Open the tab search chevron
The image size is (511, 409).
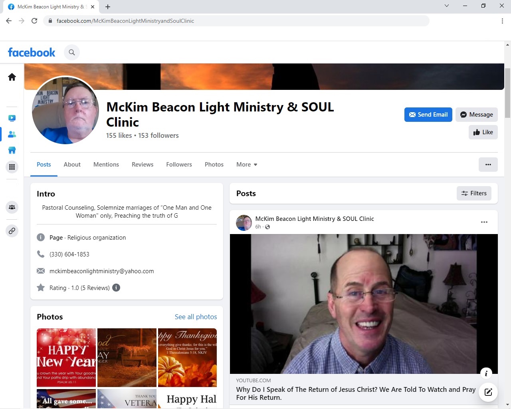tap(447, 6)
